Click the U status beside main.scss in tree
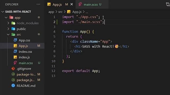The height and width of the screenshot is (95, 170). point(39,63)
